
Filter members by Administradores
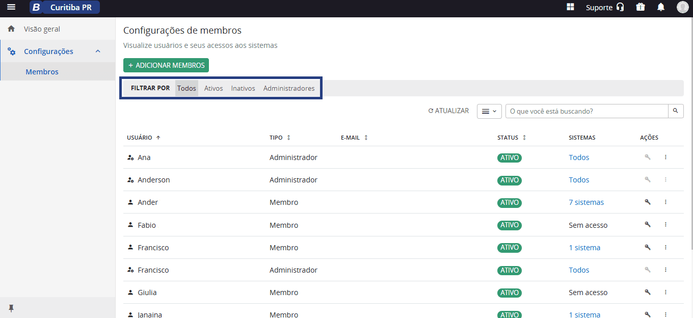point(289,88)
